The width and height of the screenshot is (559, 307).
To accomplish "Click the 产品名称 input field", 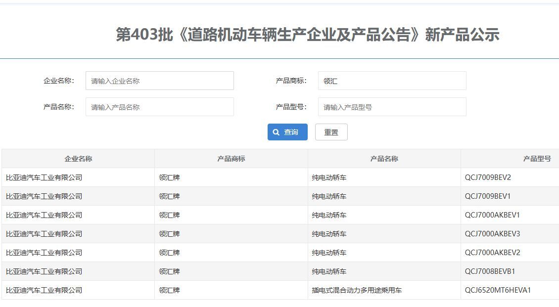I will pyautogui.click(x=159, y=107).
